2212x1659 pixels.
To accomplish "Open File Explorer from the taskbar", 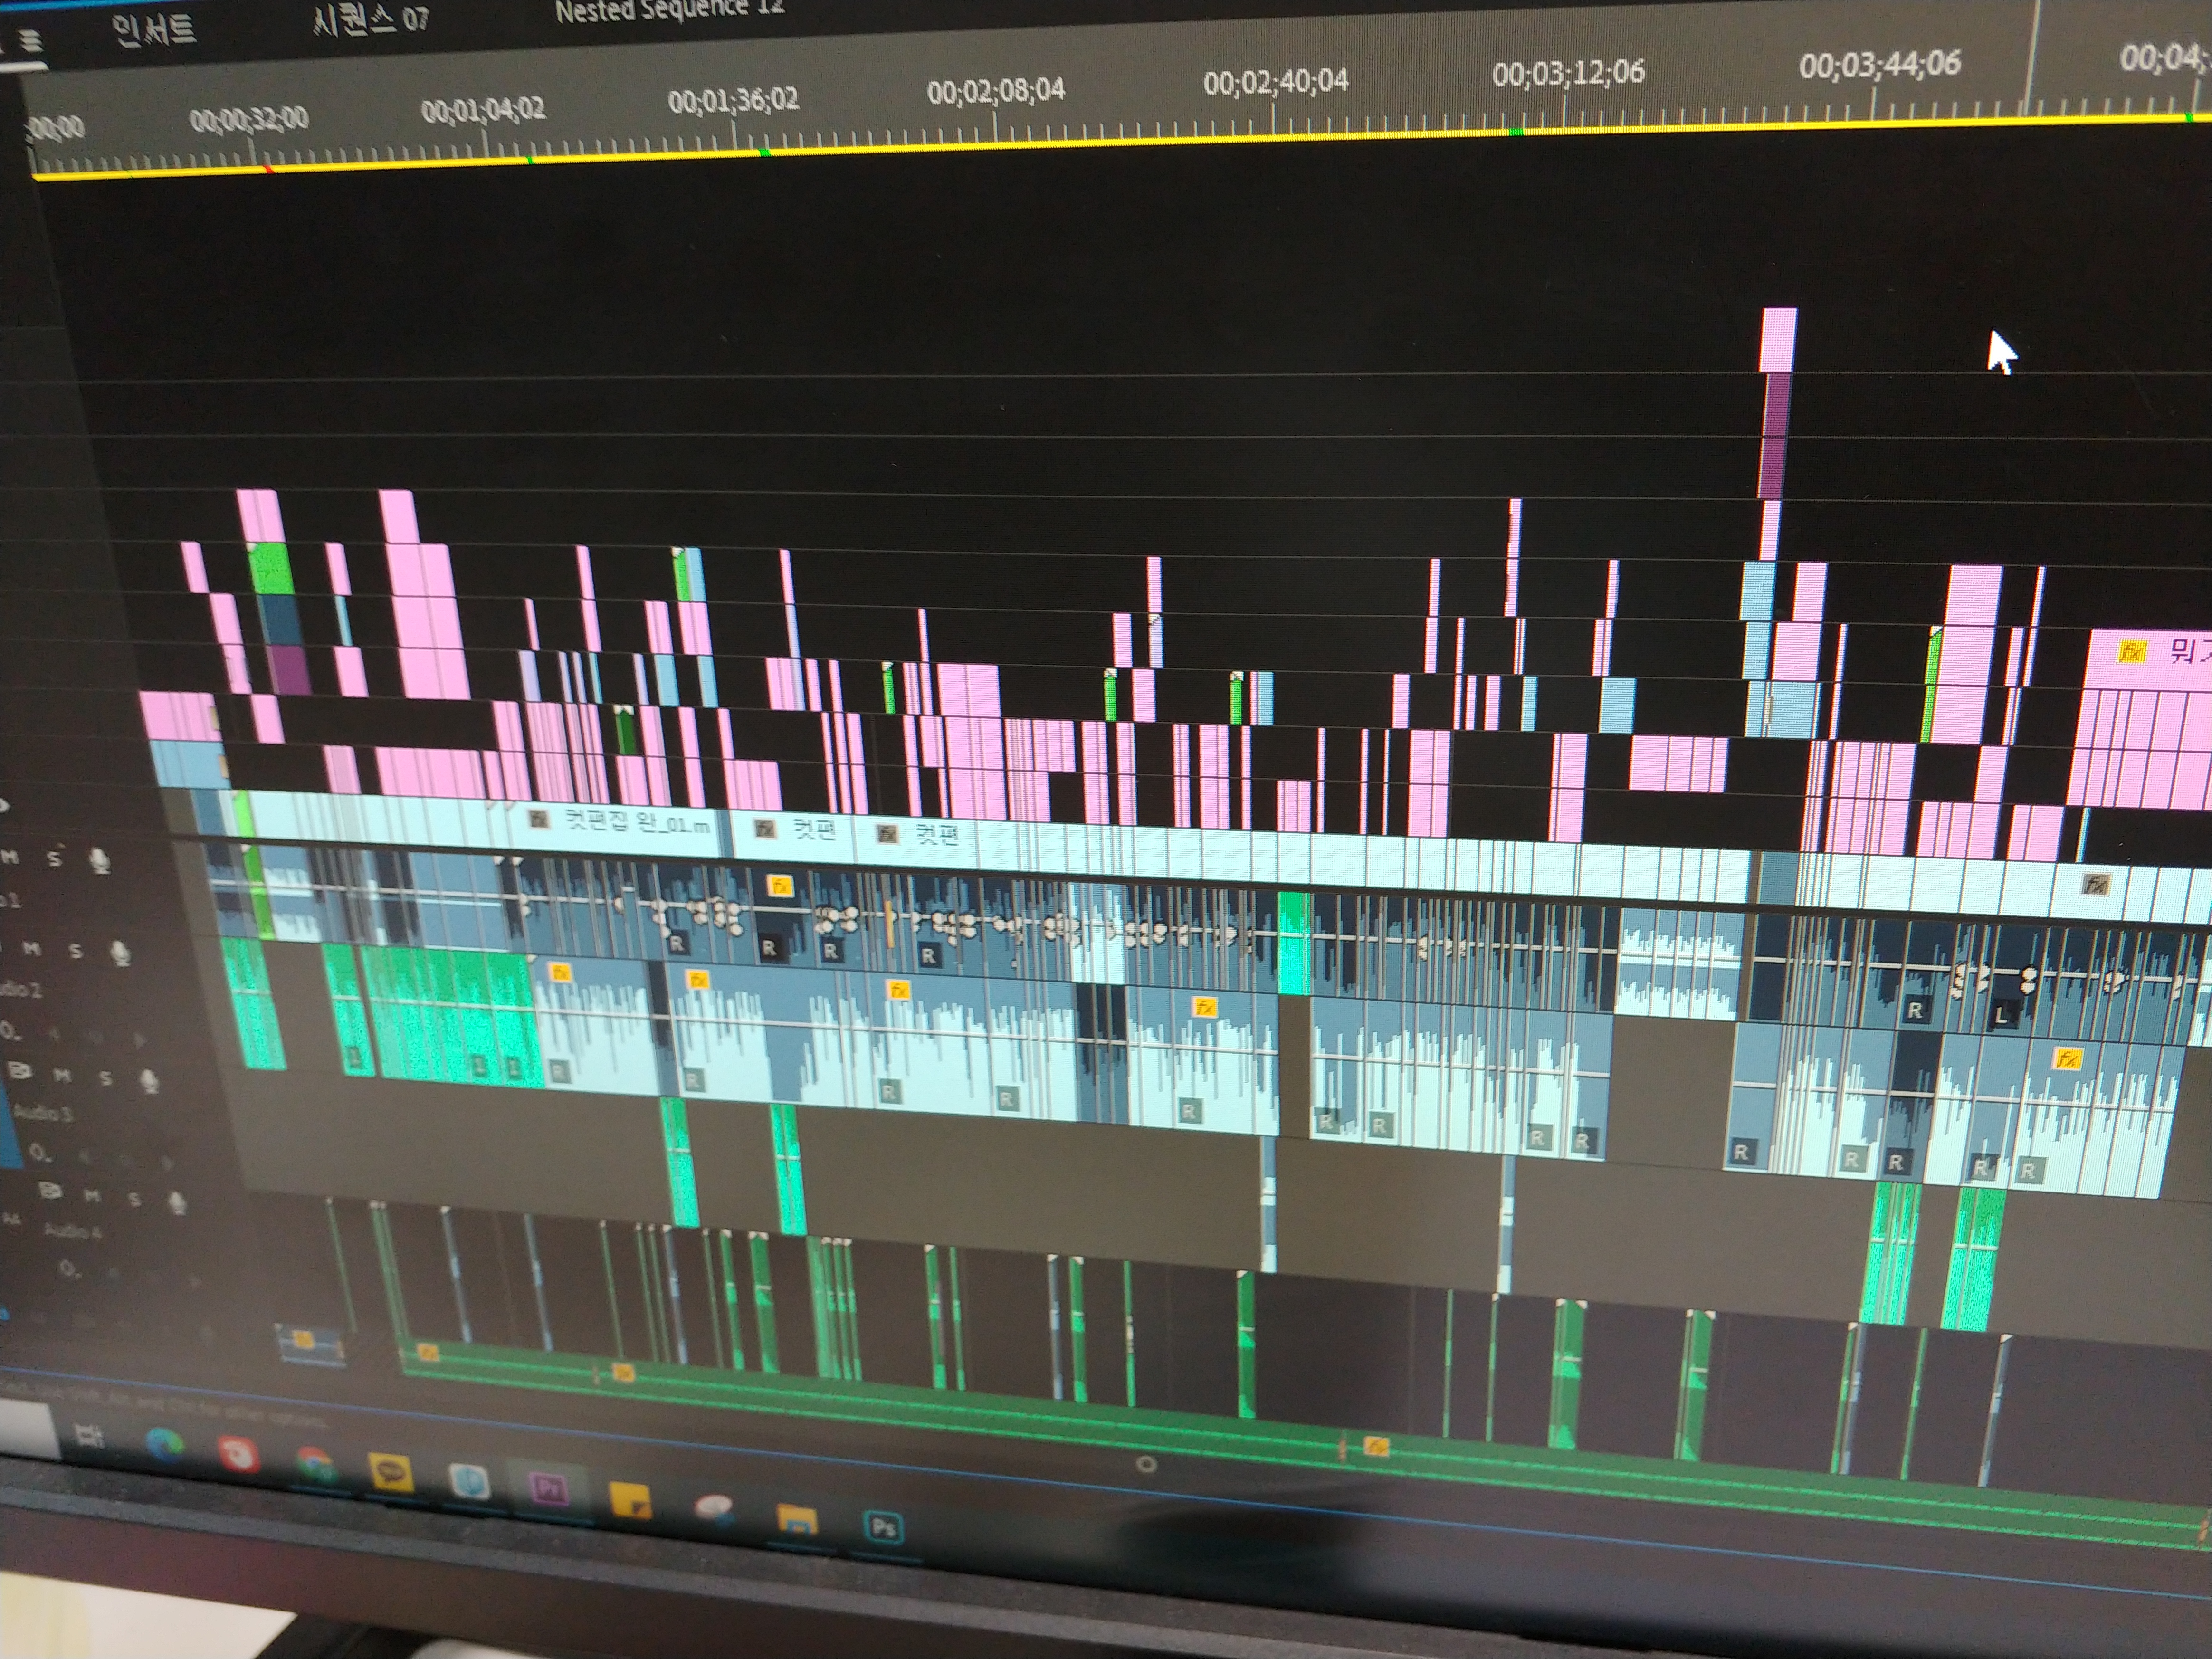I will click(x=797, y=1520).
